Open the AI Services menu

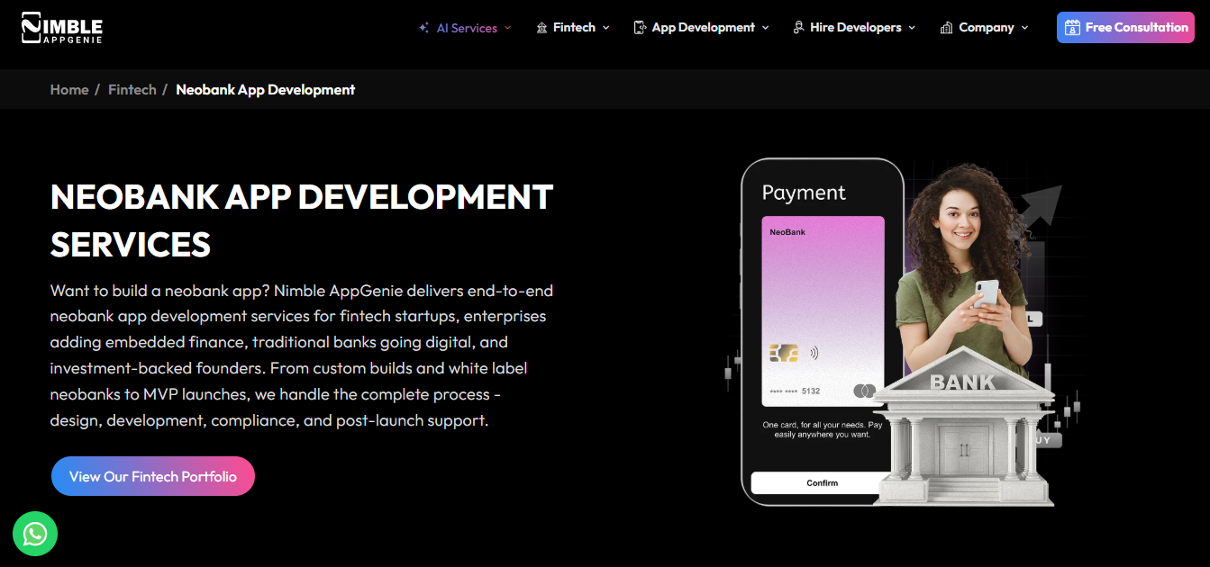pos(465,28)
